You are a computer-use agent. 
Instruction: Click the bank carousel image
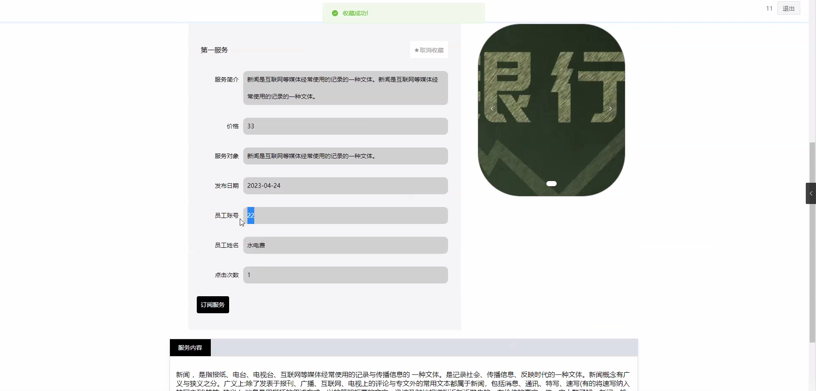tap(552, 110)
